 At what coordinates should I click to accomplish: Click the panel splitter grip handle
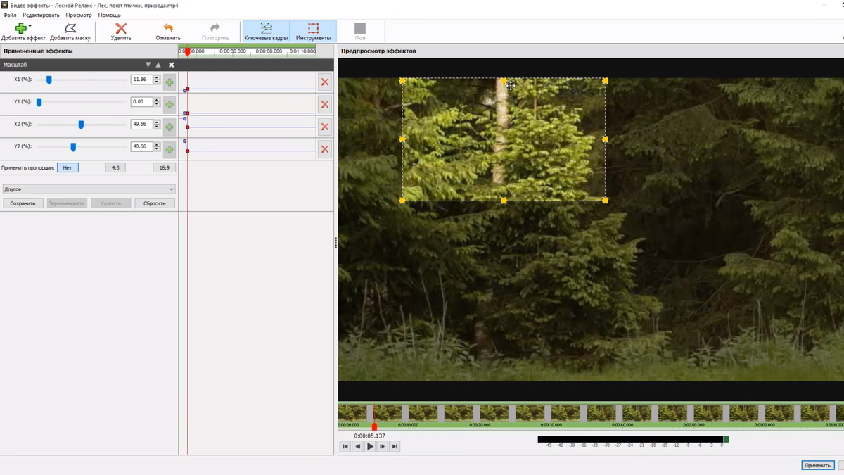[335, 243]
